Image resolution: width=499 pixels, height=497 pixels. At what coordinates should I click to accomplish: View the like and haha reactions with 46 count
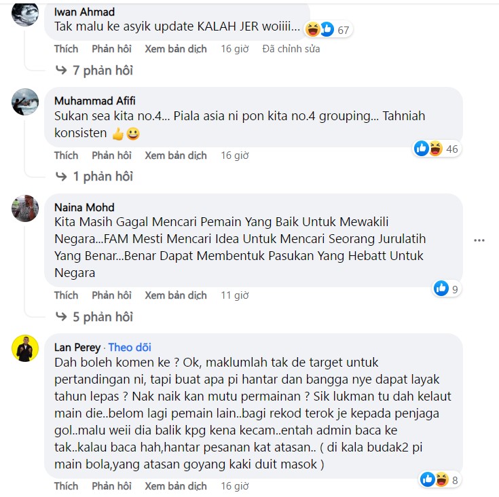[x=437, y=149]
